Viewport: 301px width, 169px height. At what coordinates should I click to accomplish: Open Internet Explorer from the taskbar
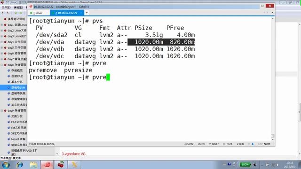pos(20,165)
